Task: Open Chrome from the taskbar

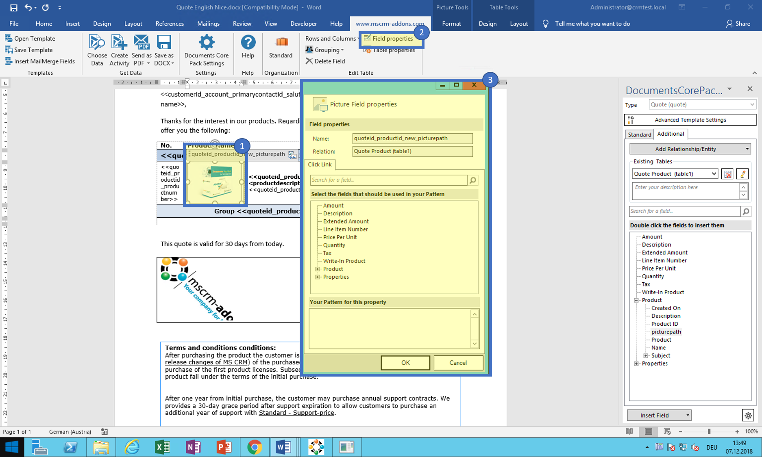Action: pos(255,447)
